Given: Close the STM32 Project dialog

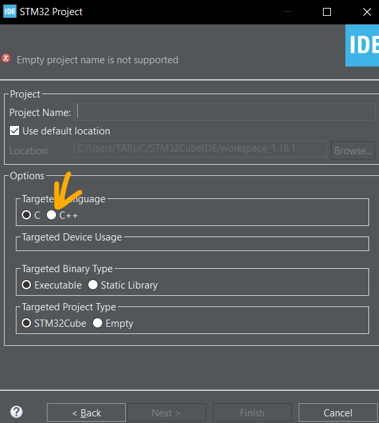Looking at the screenshot, I should [x=367, y=12].
